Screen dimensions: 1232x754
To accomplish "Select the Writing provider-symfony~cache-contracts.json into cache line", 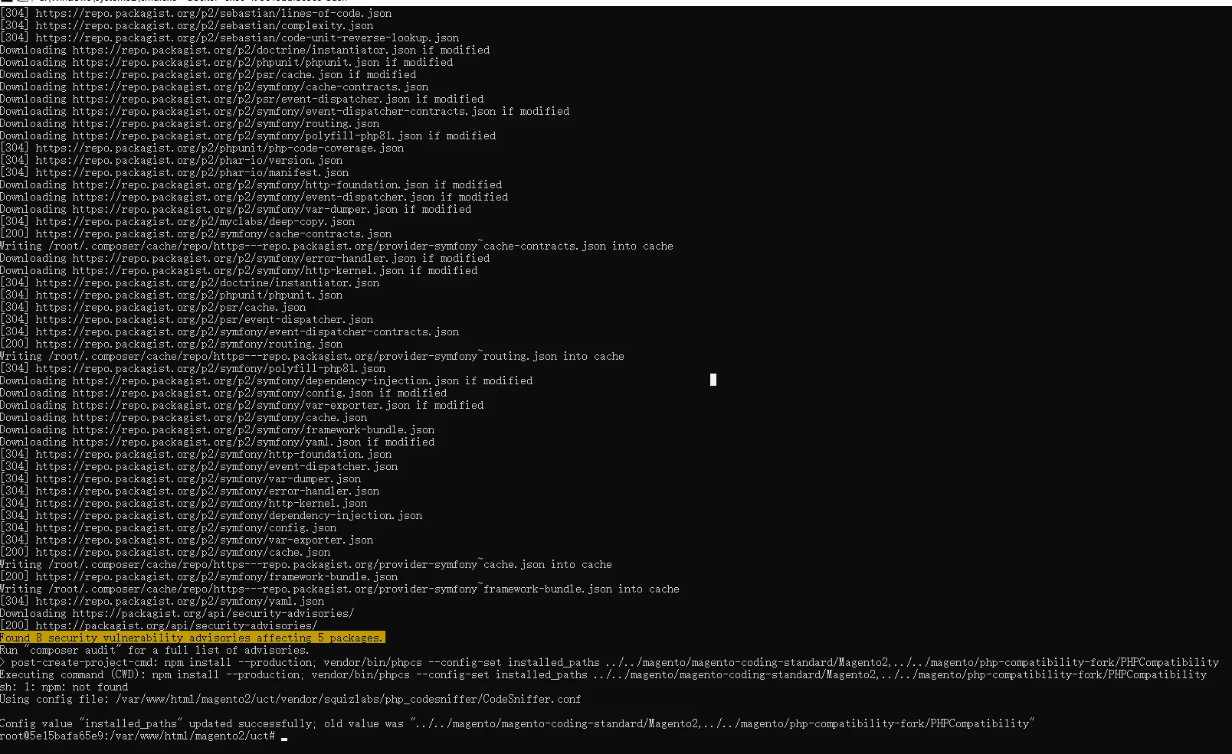I will coord(337,246).
